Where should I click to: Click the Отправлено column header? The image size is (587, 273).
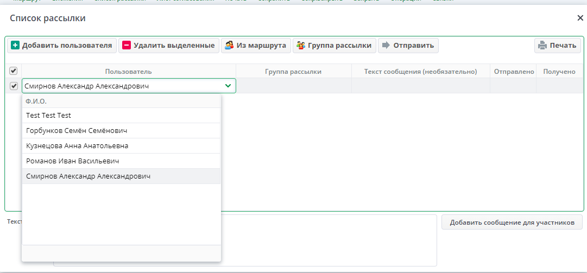(513, 72)
